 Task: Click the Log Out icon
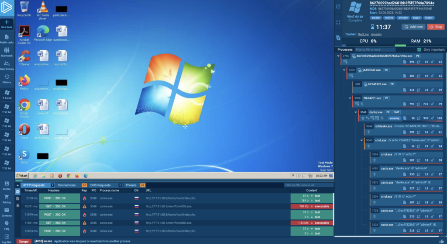[7, 237]
